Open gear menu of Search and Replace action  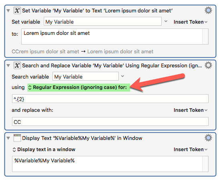point(208,65)
